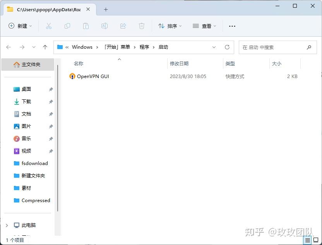The height and width of the screenshot is (245, 322).
Task: Switch to large thumbnail view in status bar
Action: 315,240
